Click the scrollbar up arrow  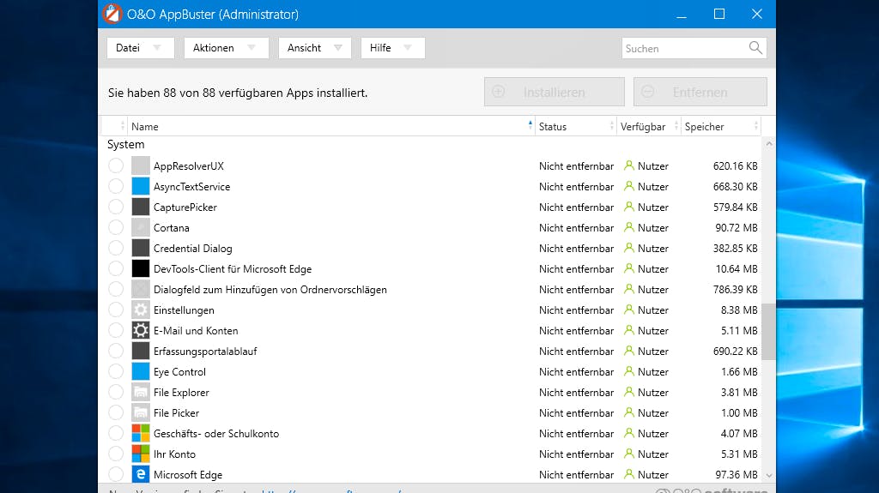click(769, 145)
